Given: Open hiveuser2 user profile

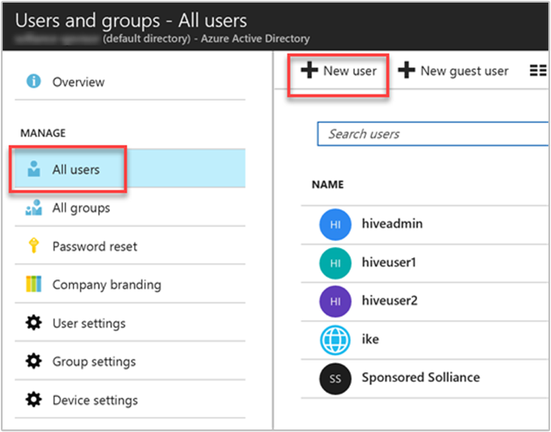Looking at the screenshot, I should 388,300.
